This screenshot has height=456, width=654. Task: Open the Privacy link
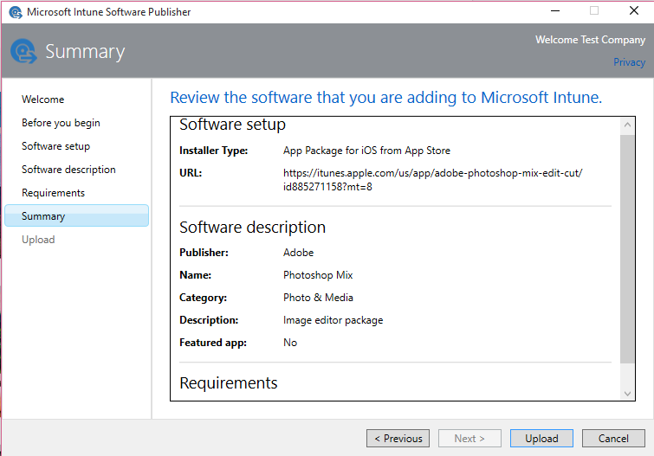click(x=629, y=62)
